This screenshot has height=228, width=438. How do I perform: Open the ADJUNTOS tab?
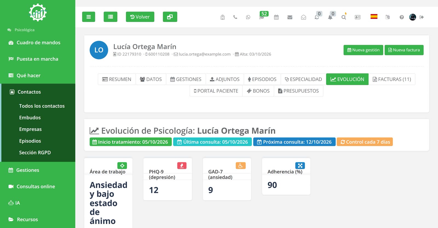[225, 79]
